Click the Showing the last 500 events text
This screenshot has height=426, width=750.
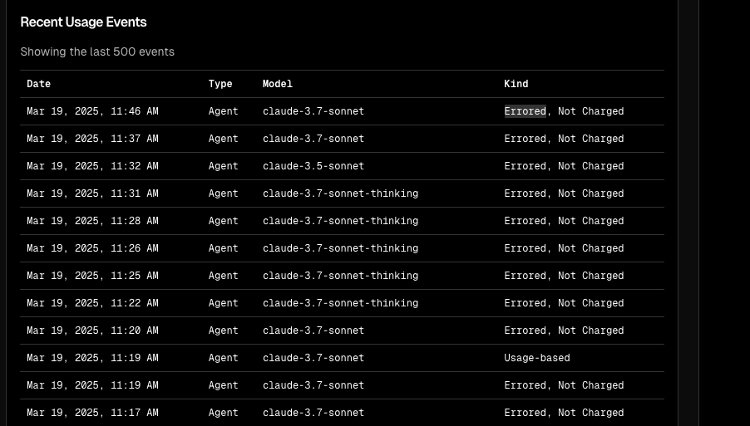click(97, 51)
